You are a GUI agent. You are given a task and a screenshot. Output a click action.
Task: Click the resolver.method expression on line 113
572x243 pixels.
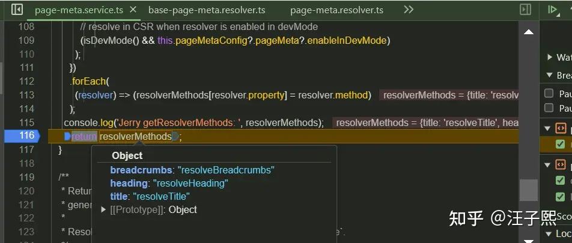pyautogui.click(x=333, y=95)
